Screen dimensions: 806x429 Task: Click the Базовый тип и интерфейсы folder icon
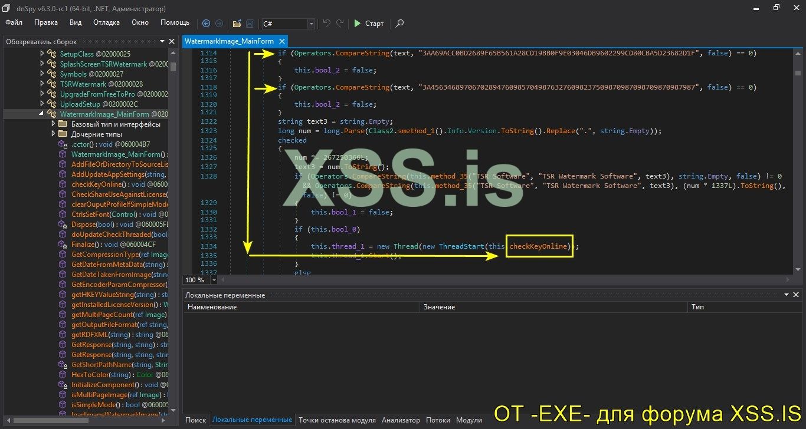point(63,124)
